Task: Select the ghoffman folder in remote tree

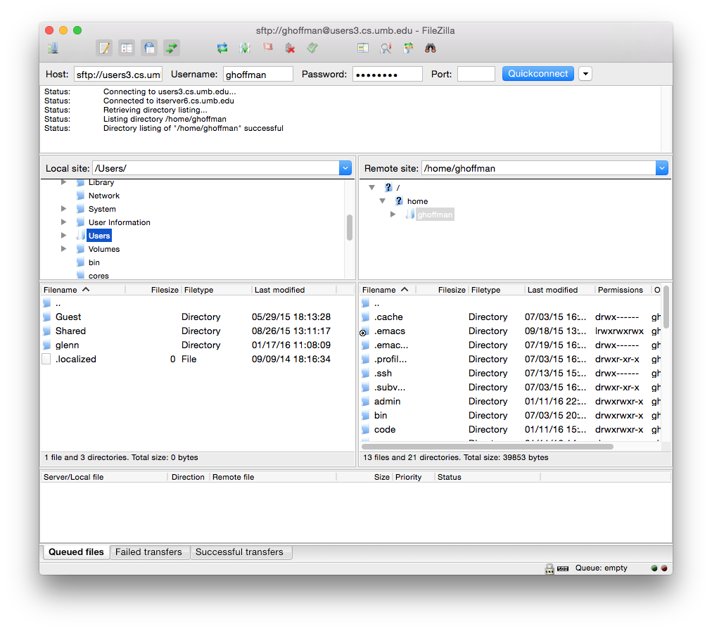Action: point(435,215)
